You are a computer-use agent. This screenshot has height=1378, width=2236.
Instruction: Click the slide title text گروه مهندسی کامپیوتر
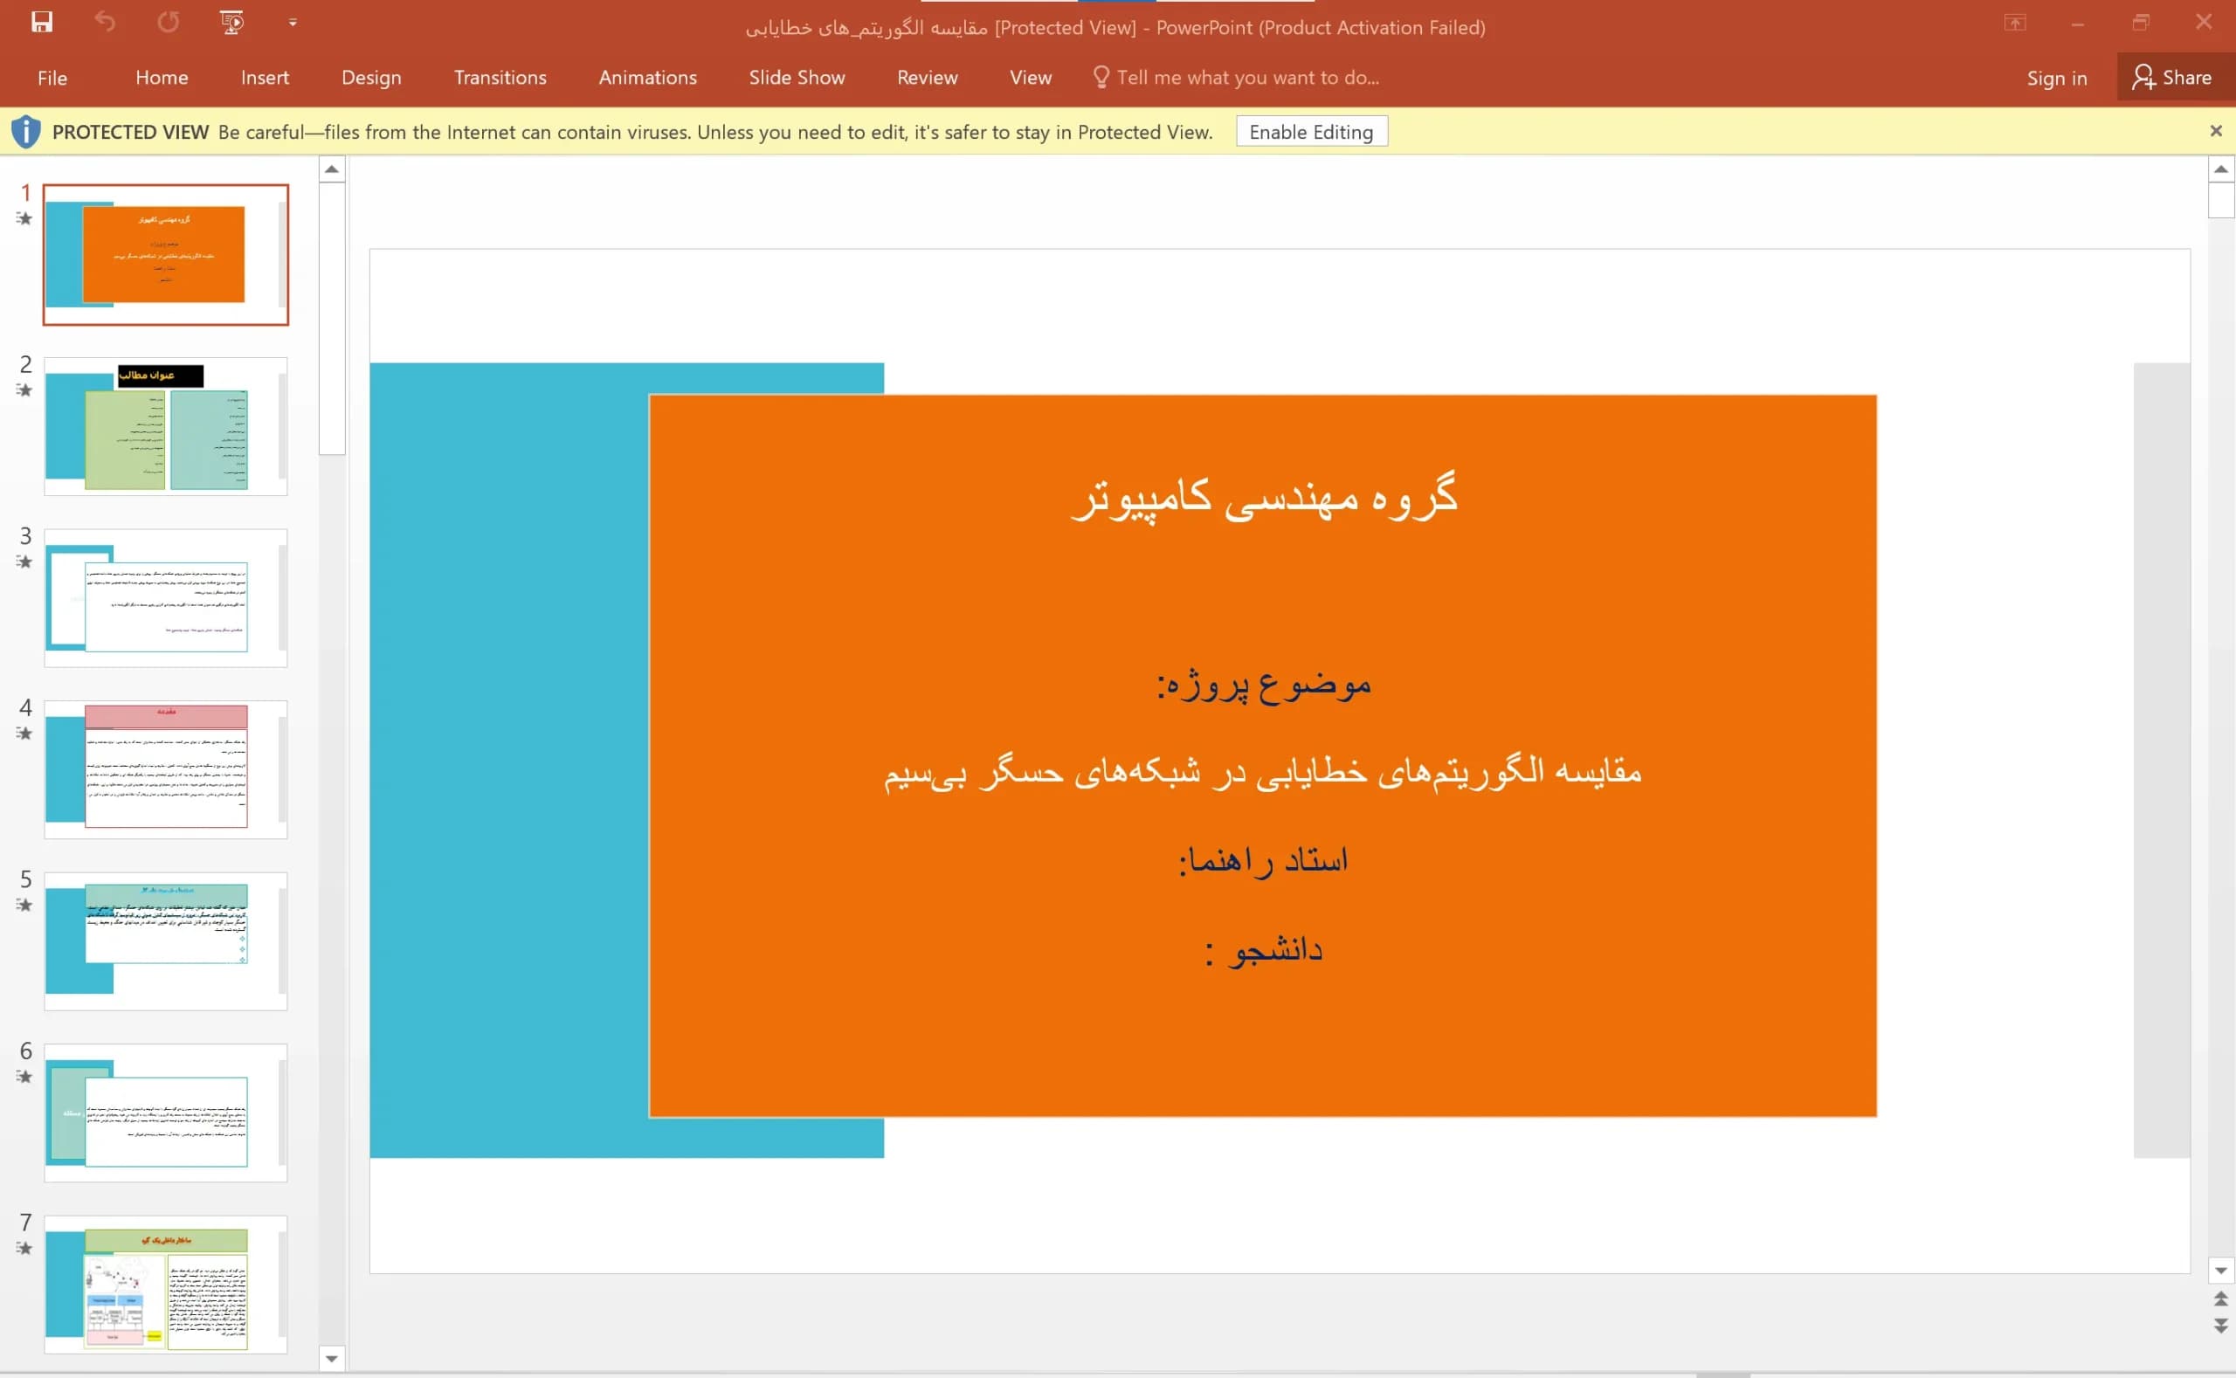coord(1263,498)
